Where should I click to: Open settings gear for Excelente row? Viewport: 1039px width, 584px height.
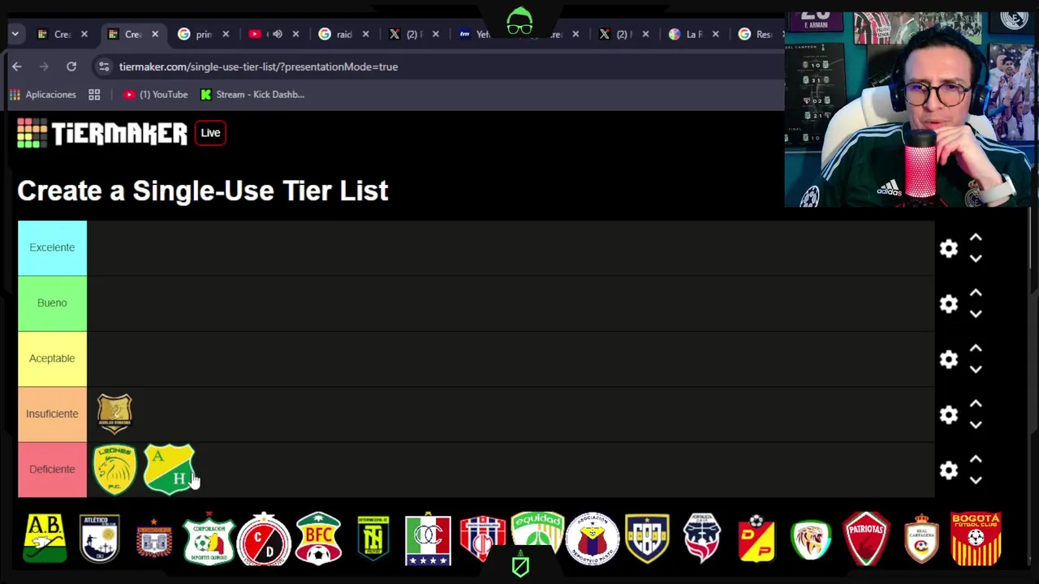pyautogui.click(x=948, y=248)
